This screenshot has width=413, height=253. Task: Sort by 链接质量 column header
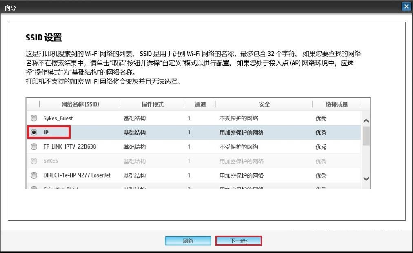337,104
